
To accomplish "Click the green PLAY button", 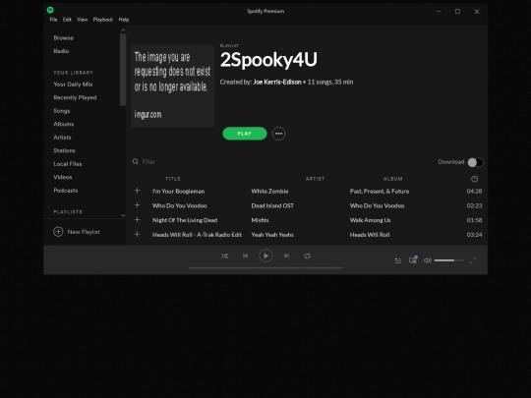I will coord(245,134).
